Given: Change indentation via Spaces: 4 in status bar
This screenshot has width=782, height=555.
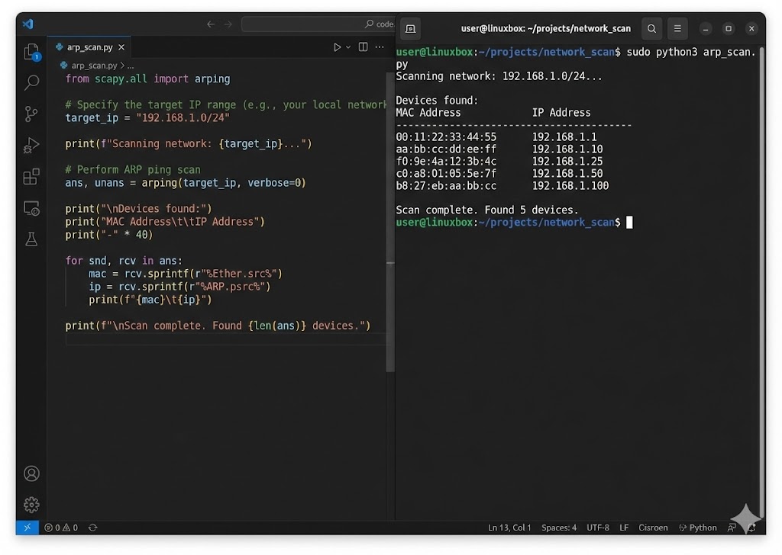Looking at the screenshot, I should coord(559,527).
